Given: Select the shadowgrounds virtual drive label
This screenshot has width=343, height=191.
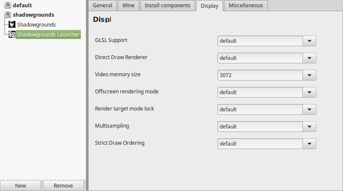Looking at the screenshot, I should point(34,15).
